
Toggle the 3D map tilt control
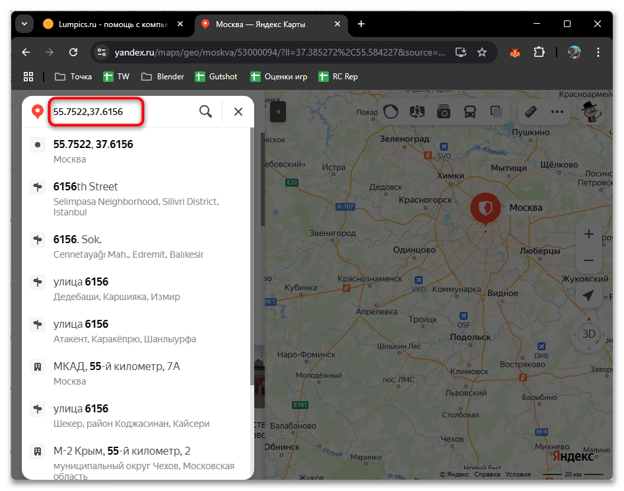pos(588,334)
